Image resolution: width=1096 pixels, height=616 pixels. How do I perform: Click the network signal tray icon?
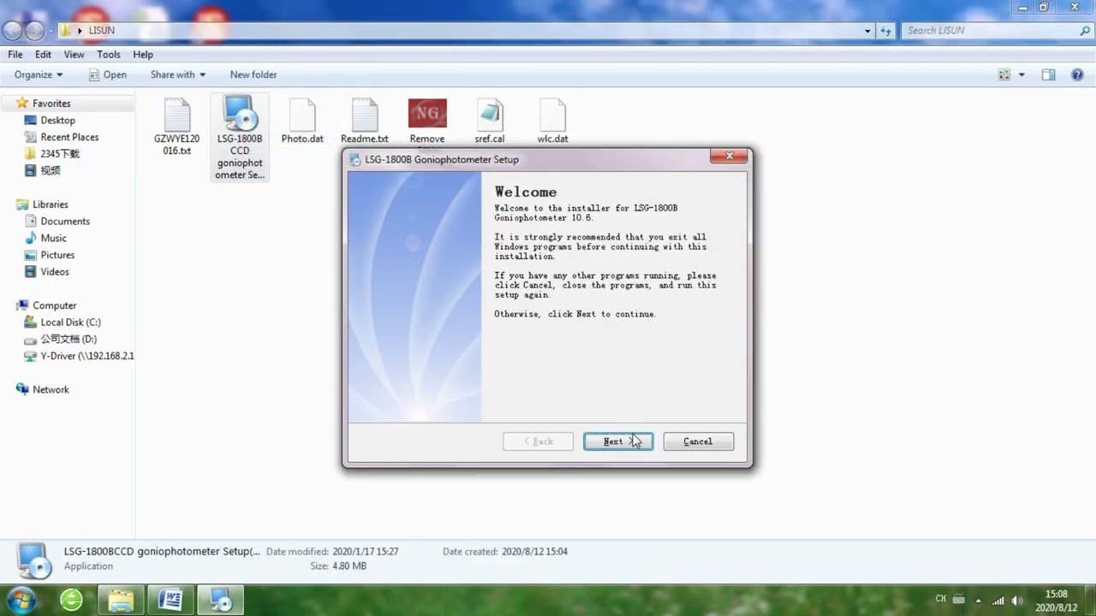[998, 601]
